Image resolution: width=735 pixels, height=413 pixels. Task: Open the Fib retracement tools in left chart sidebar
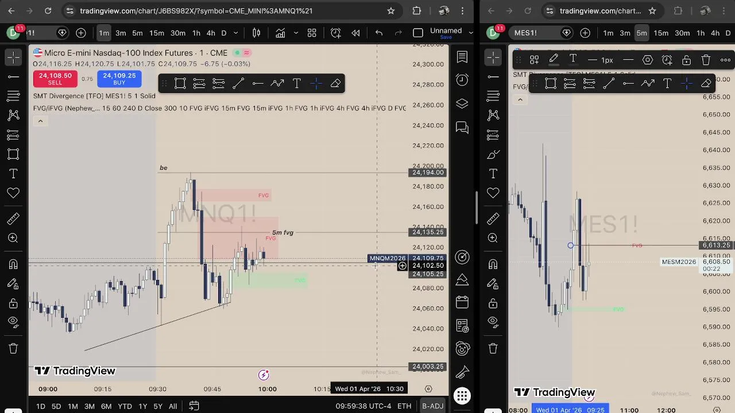click(13, 95)
